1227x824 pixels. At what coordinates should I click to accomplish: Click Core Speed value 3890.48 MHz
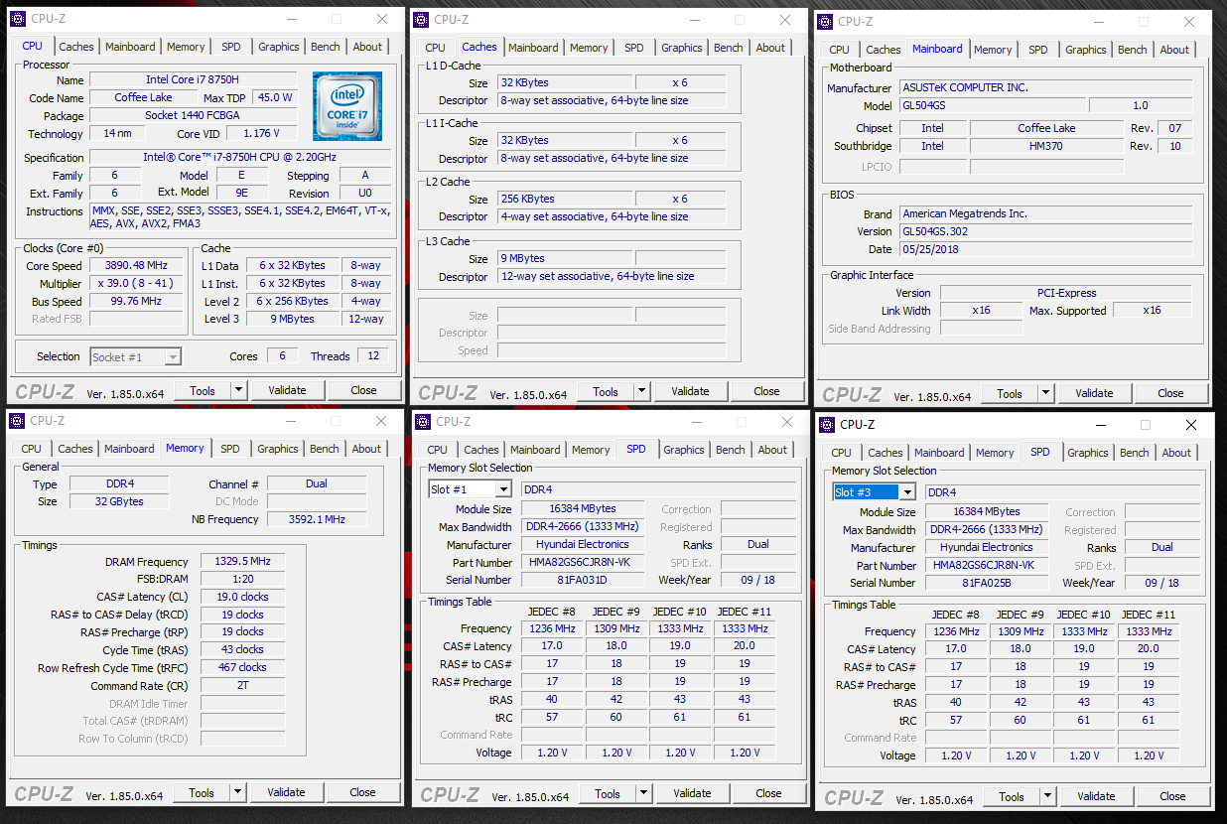coord(137,265)
